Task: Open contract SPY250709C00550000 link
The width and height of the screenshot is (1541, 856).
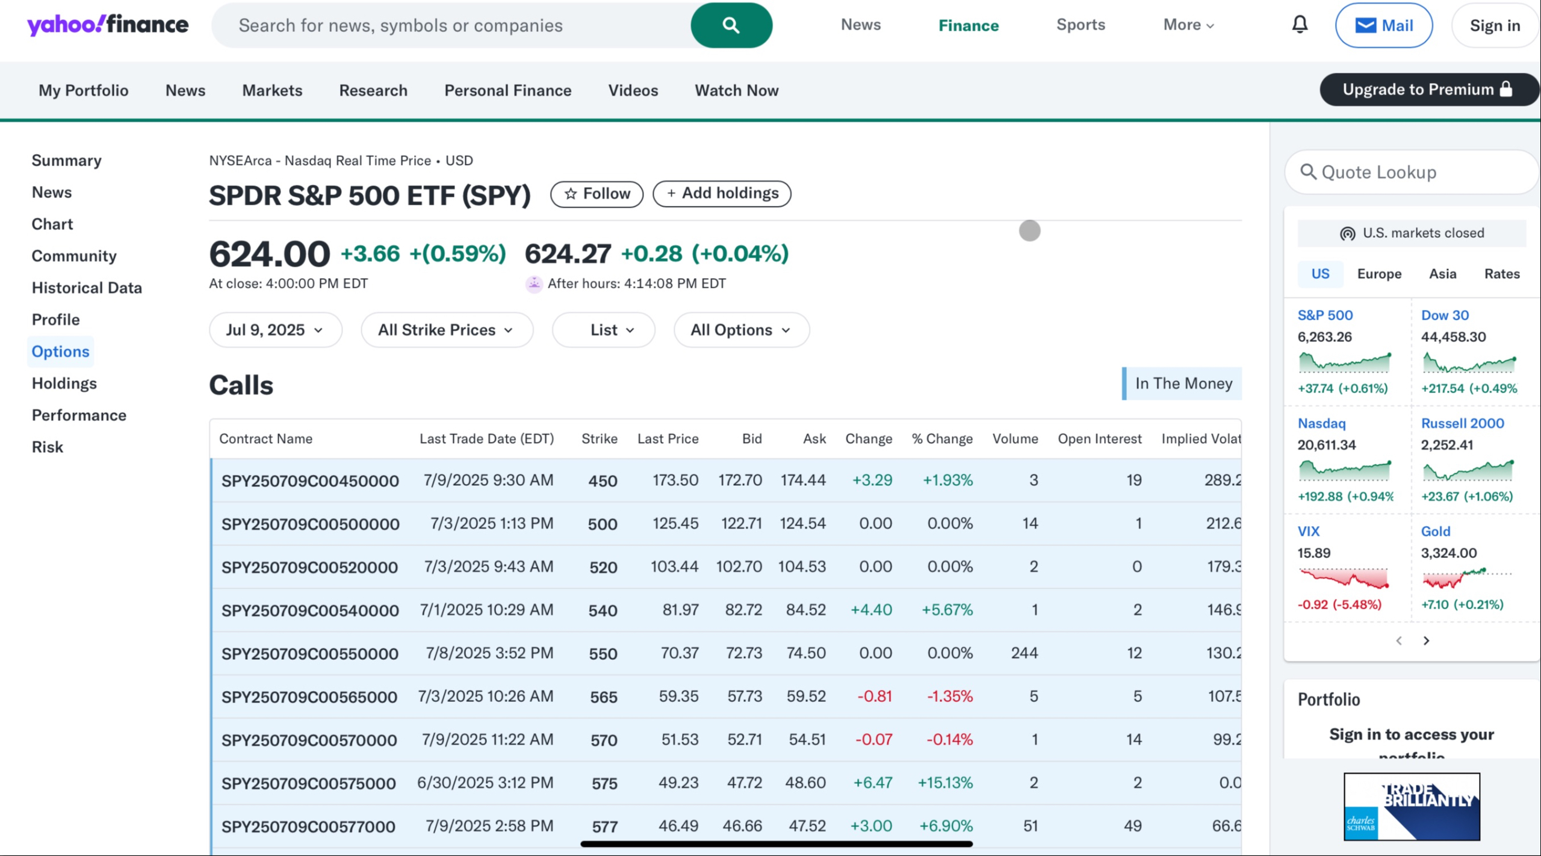Action: (x=309, y=654)
